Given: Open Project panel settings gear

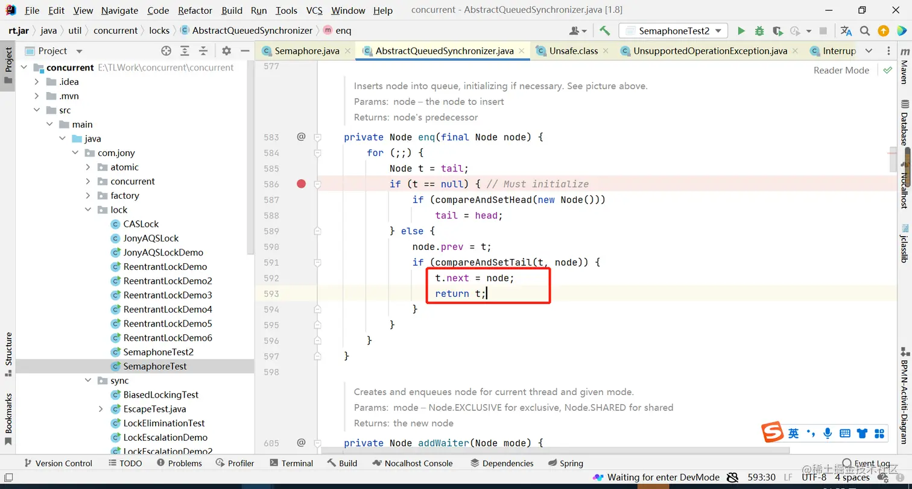Looking at the screenshot, I should click(x=226, y=51).
